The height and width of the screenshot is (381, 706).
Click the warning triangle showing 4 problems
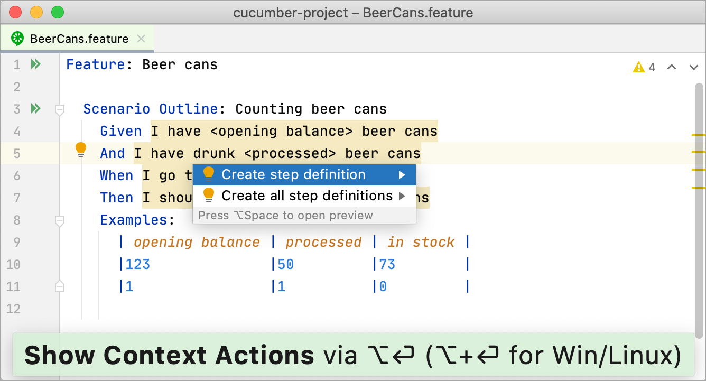639,67
